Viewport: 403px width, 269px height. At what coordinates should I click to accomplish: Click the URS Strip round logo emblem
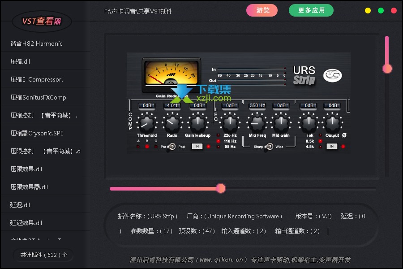tap(332, 75)
